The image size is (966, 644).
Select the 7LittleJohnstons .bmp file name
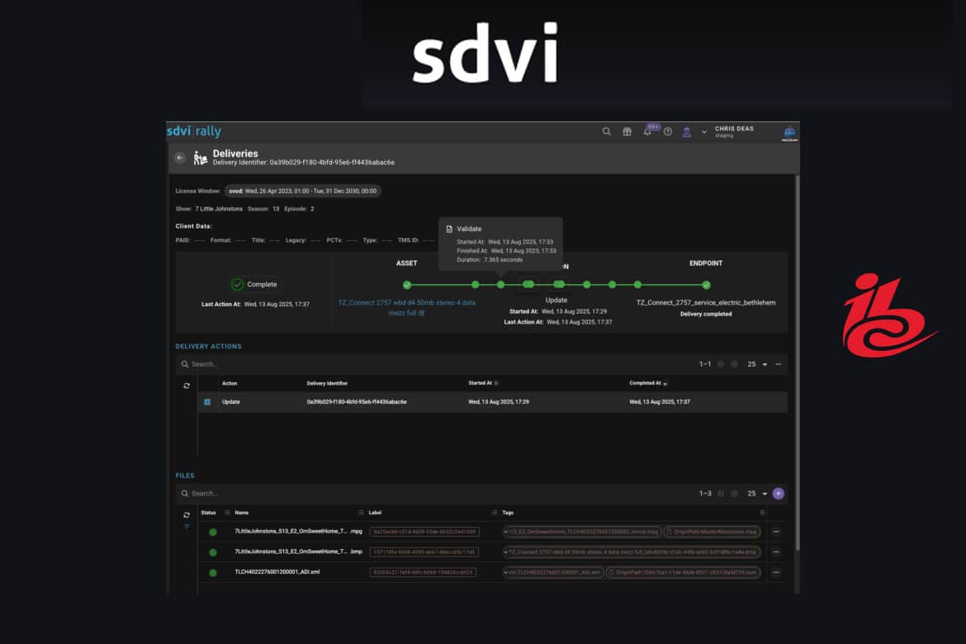pos(298,552)
